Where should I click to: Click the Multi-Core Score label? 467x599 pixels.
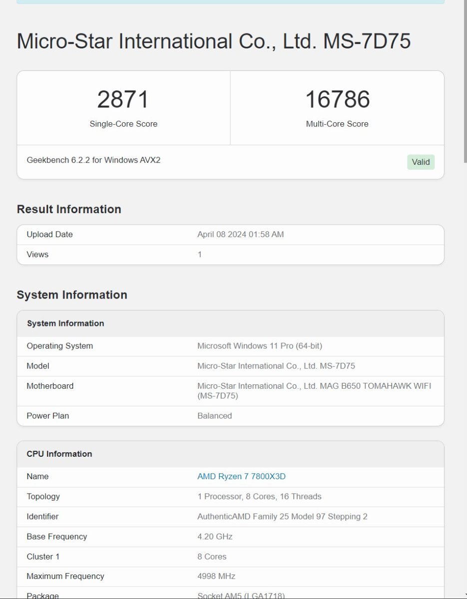pyautogui.click(x=337, y=124)
